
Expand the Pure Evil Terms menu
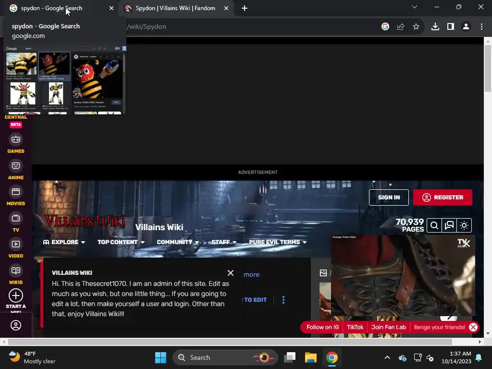point(278,242)
